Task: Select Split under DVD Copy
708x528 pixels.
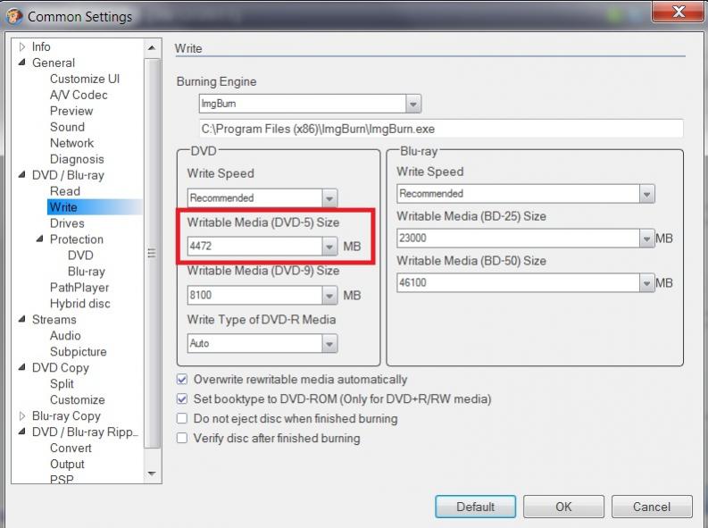Action: [62, 383]
